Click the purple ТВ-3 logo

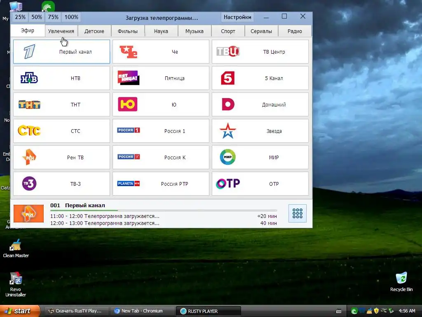tap(29, 184)
